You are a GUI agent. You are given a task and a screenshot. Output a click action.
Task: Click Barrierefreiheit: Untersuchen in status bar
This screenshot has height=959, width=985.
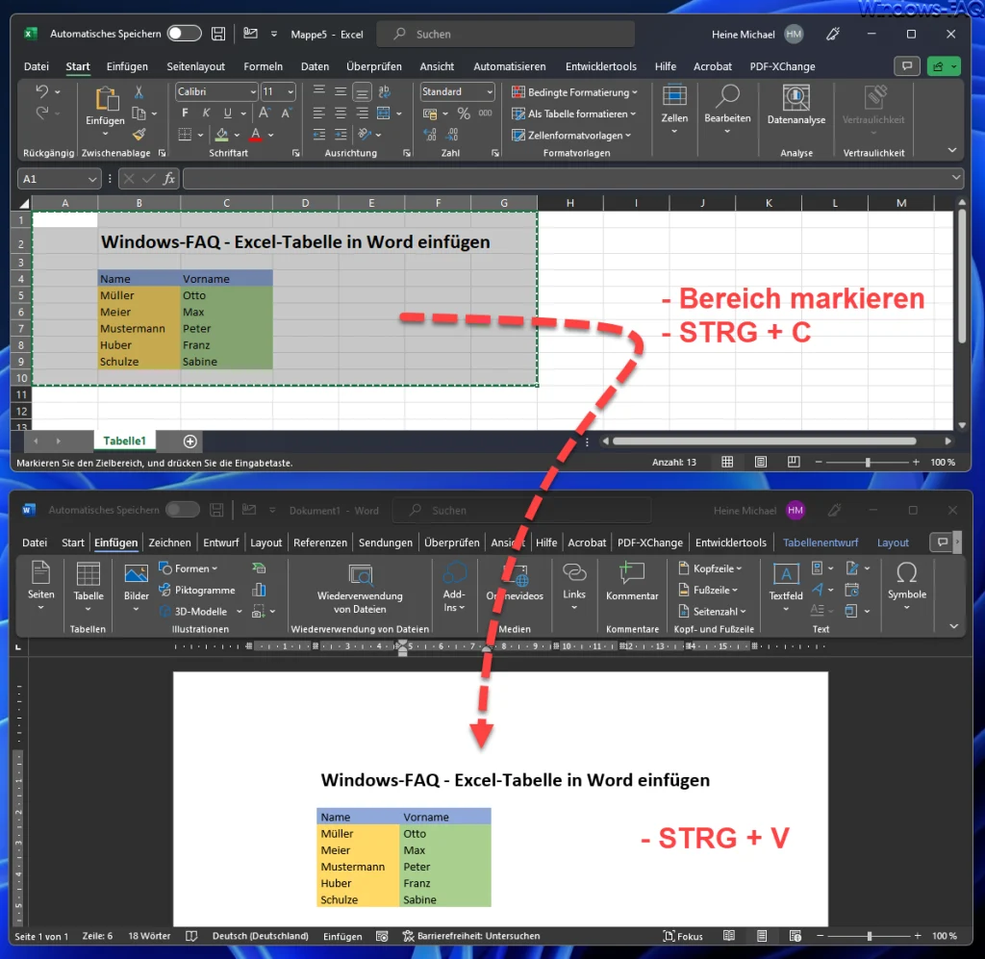pos(471,936)
